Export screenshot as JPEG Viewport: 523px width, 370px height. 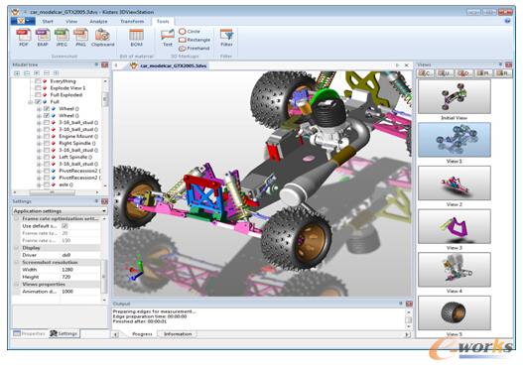(x=62, y=38)
